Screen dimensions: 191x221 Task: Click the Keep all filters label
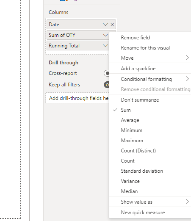(64, 85)
